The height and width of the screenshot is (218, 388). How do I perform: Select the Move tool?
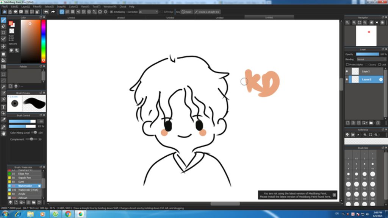3,46
